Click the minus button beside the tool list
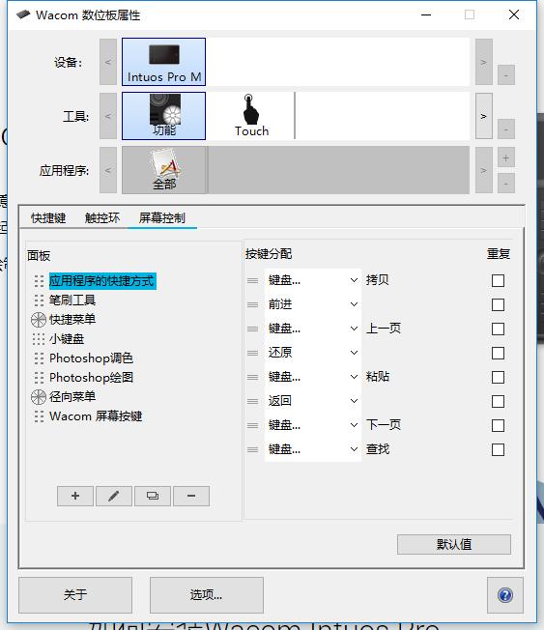The image size is (544, 630). (x=505, y=129)
